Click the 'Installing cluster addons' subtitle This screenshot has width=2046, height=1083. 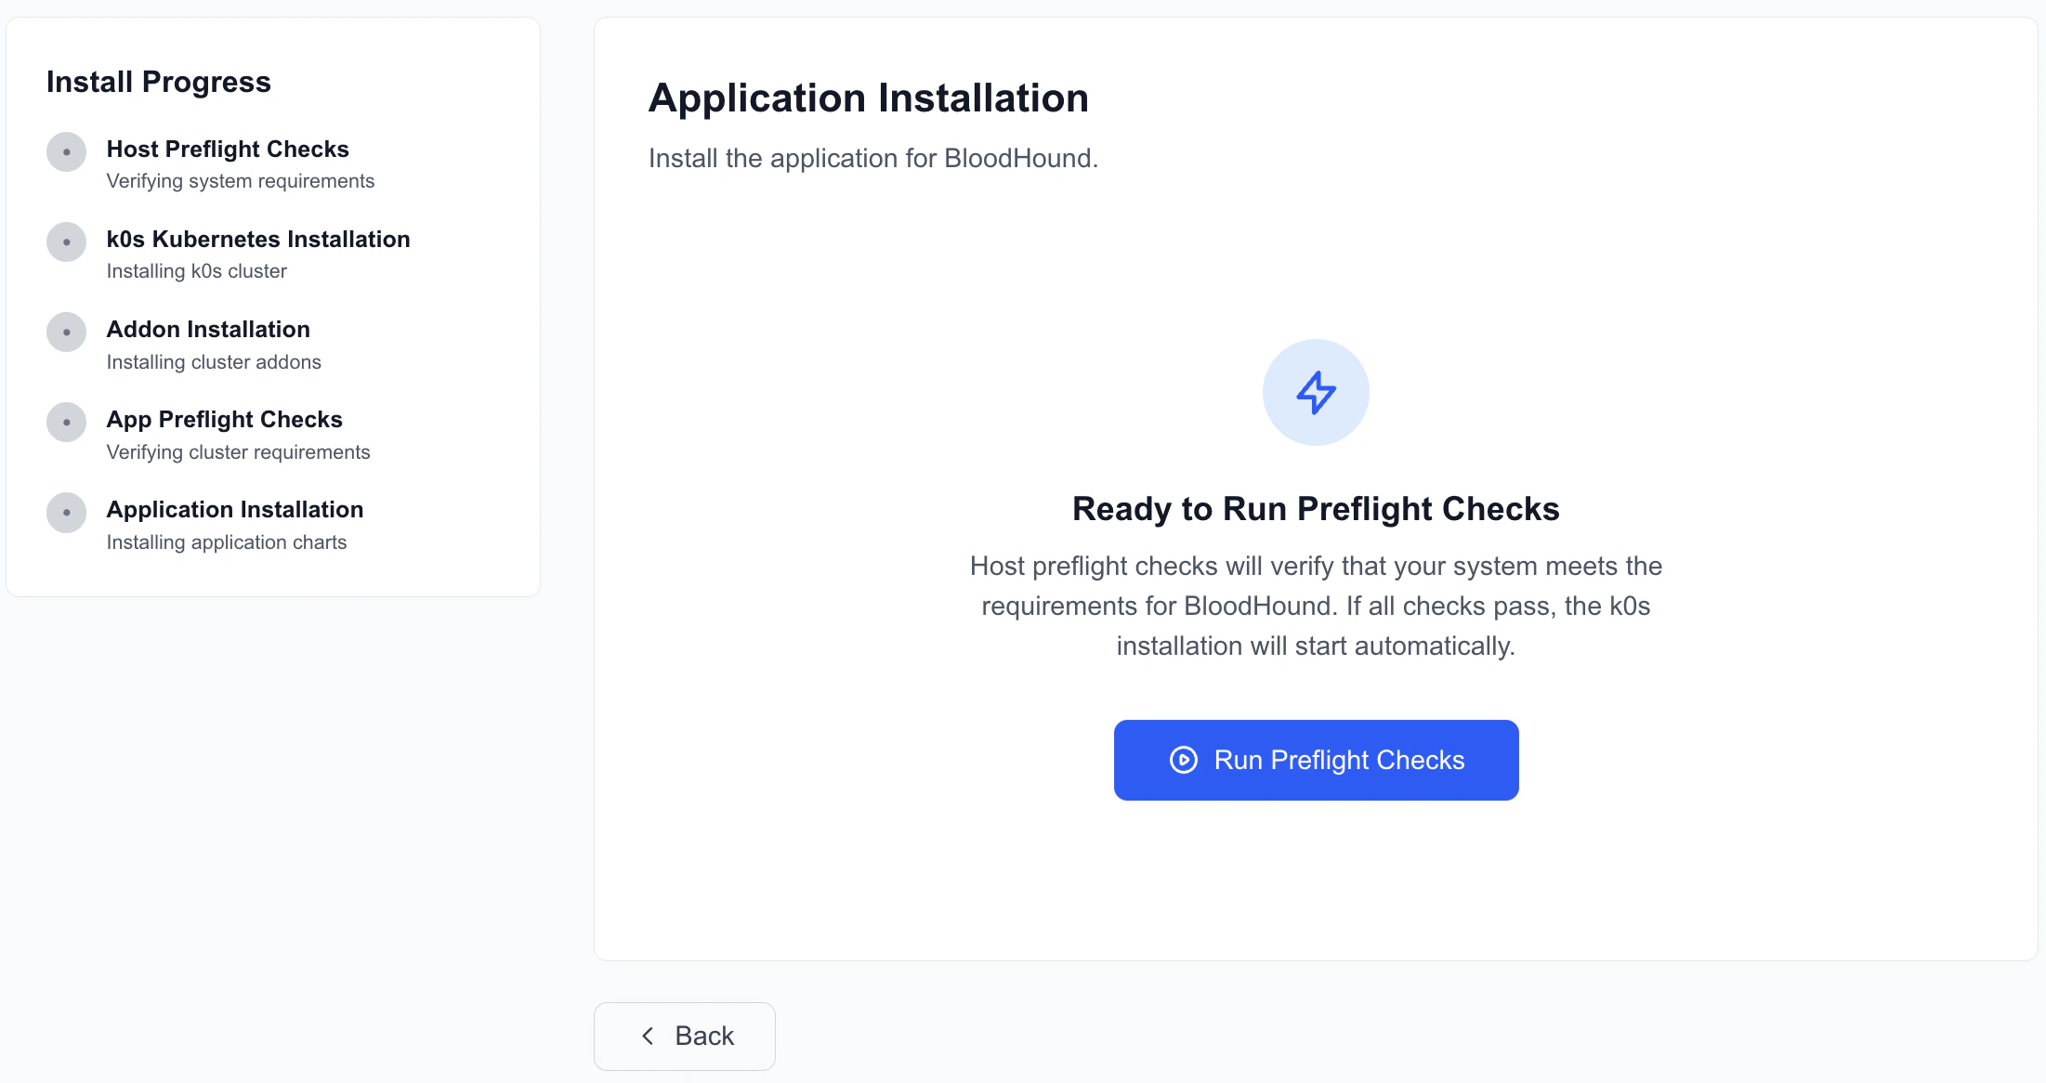(x=214, y=361)
